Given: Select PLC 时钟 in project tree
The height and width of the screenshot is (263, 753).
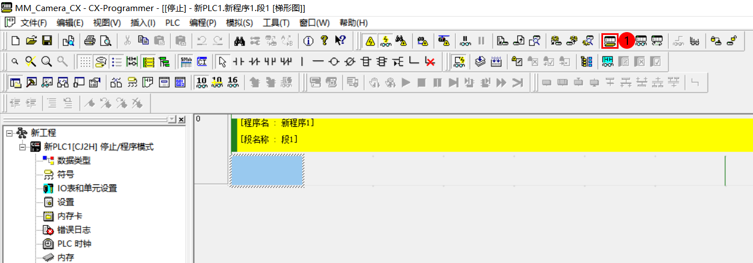Looking at the screenshot, I should click(x=74, y=244).
